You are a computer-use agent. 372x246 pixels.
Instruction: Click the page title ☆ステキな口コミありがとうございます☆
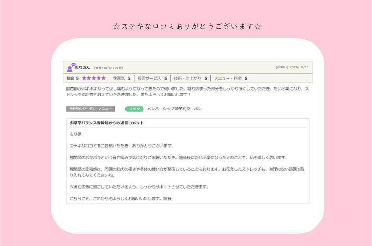click(x=187, y=26)
